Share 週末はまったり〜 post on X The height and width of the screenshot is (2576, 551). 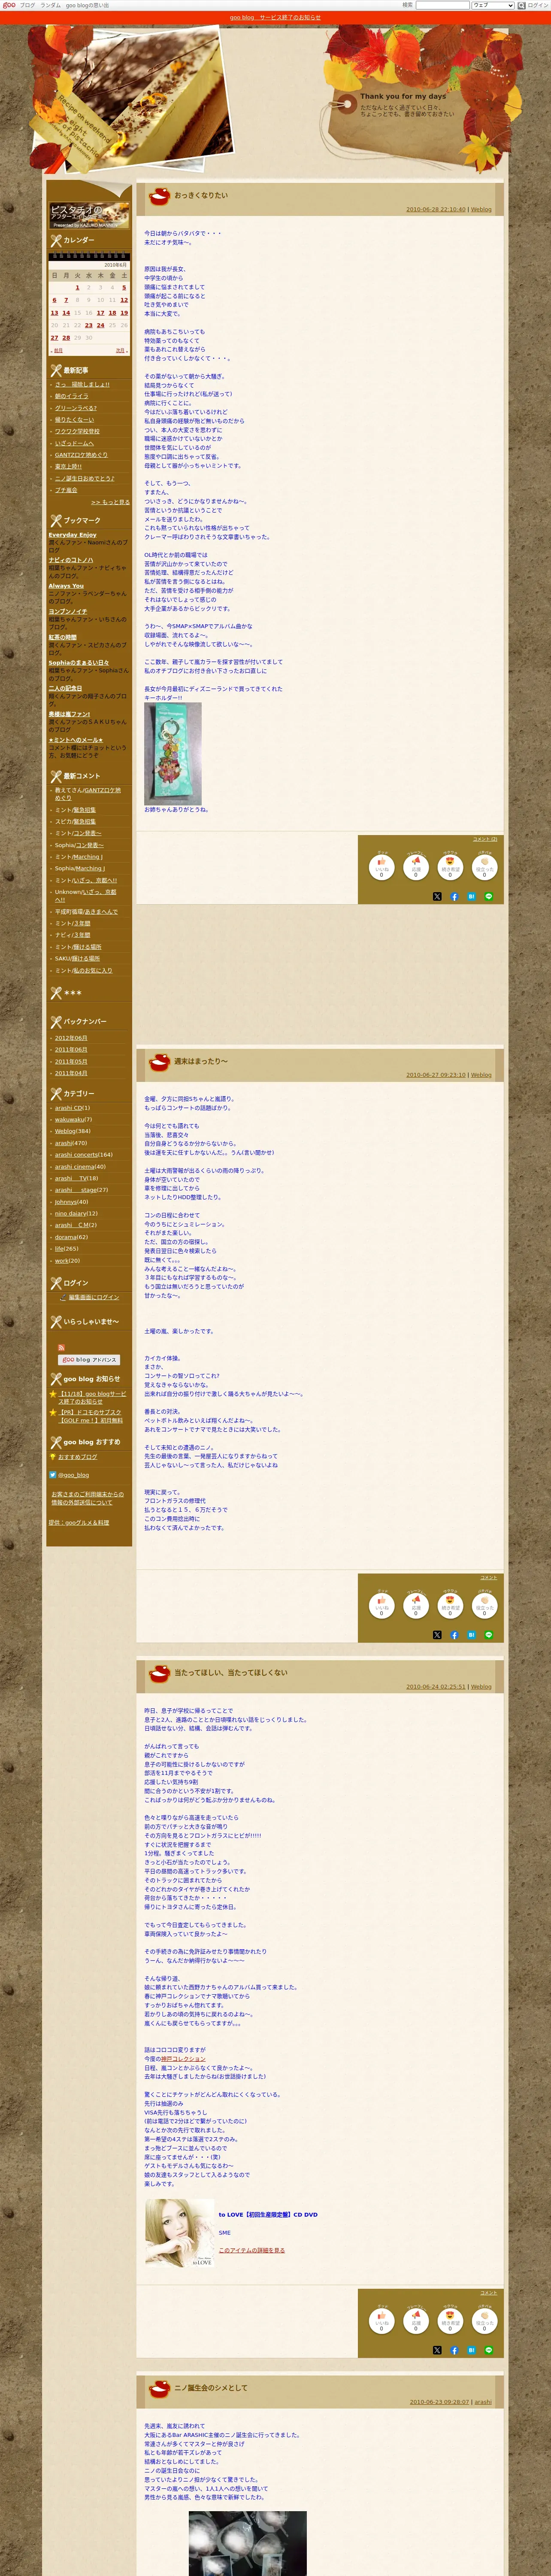point(437,1635)
